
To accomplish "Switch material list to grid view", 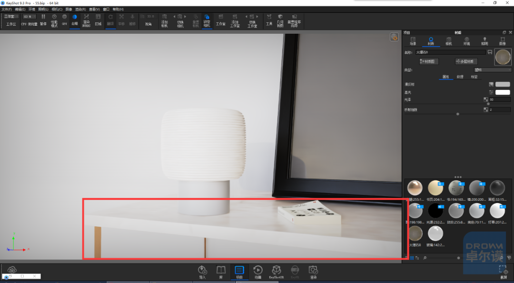I will (412, 258).
